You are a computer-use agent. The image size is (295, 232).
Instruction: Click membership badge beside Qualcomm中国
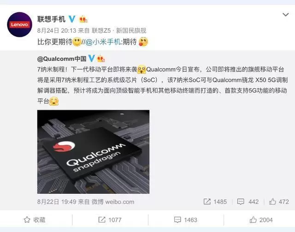(101, 59)
